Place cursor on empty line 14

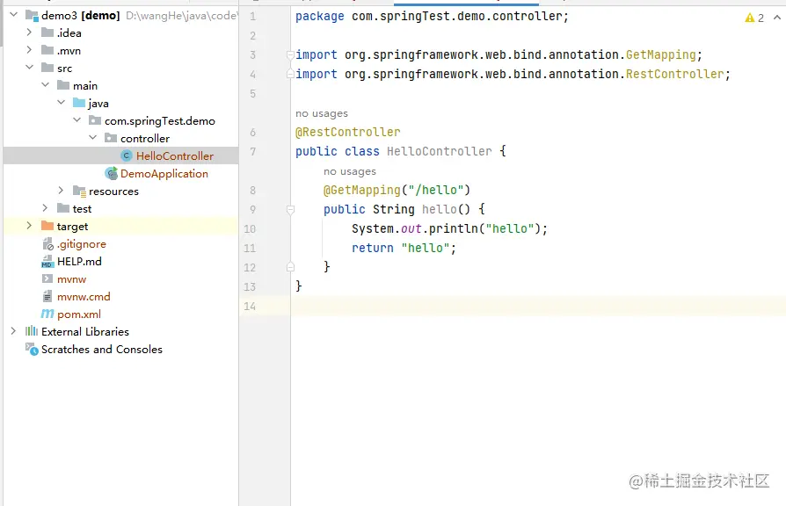coord(538,306)
